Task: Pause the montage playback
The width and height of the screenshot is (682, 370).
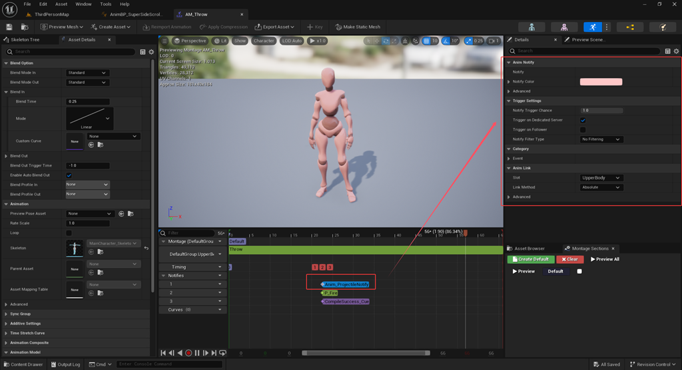Action: [197, 353]
